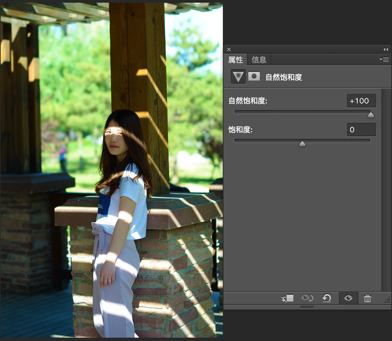Click the panel vertical scrollbar
This screenshot has height=341, width=392.
pyautogui.click(x=386, y=190)
